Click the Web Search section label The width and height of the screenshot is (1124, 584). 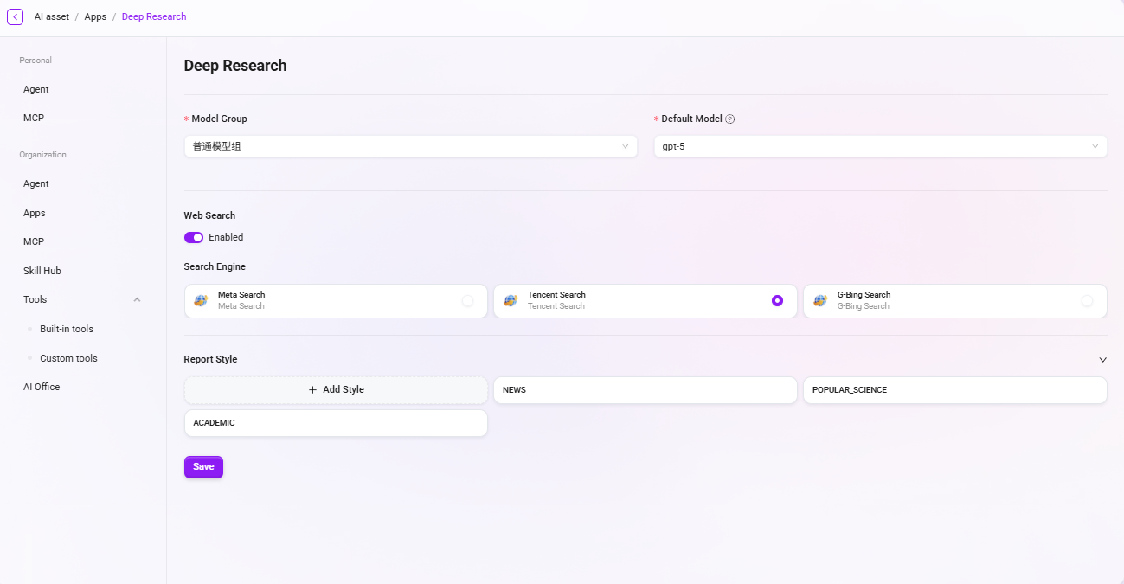(209, 215)
